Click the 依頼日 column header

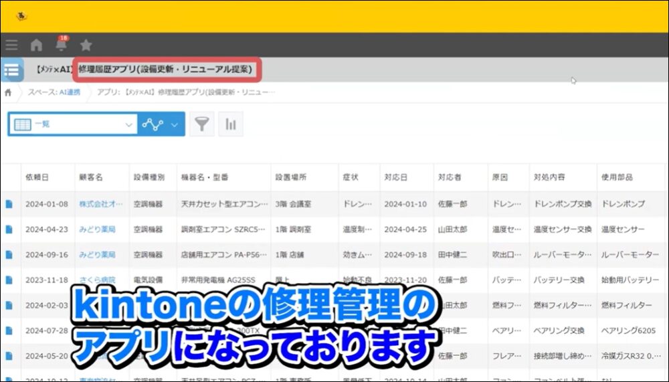pos(37,177)
